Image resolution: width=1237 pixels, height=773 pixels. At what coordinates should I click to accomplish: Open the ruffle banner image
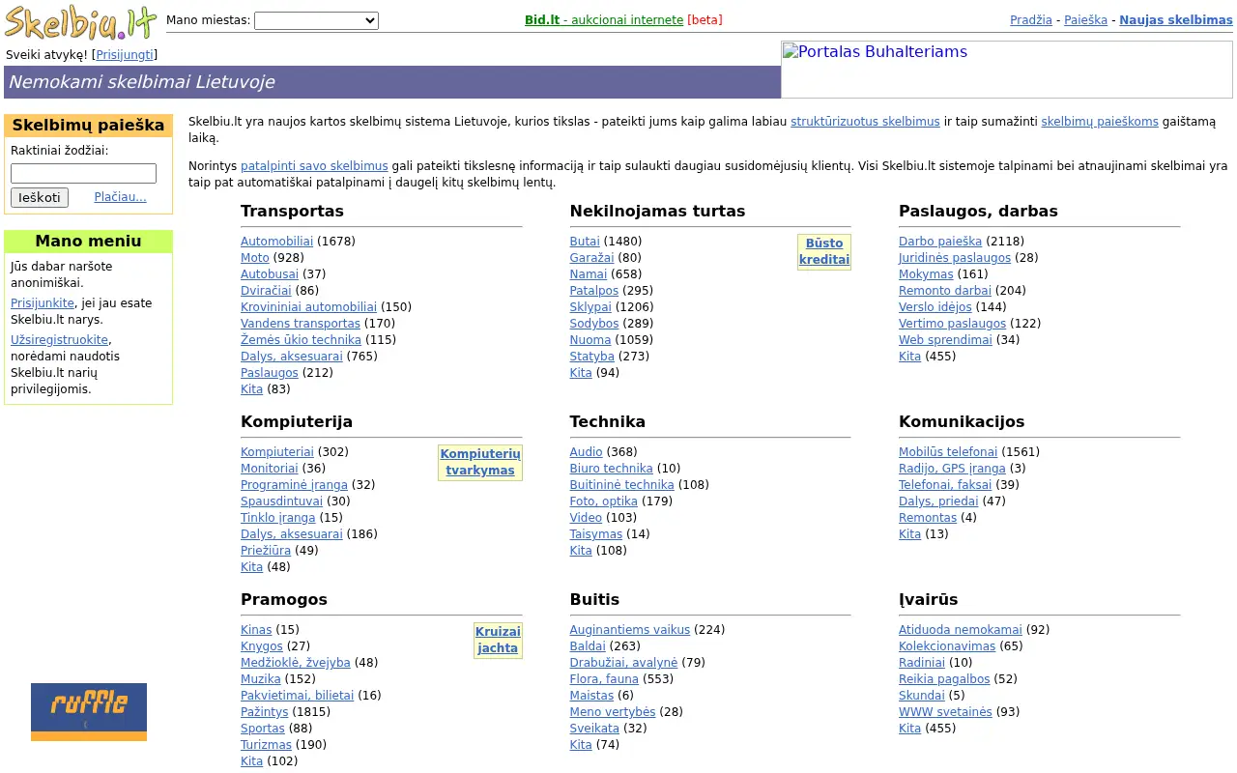pos(89,712)
